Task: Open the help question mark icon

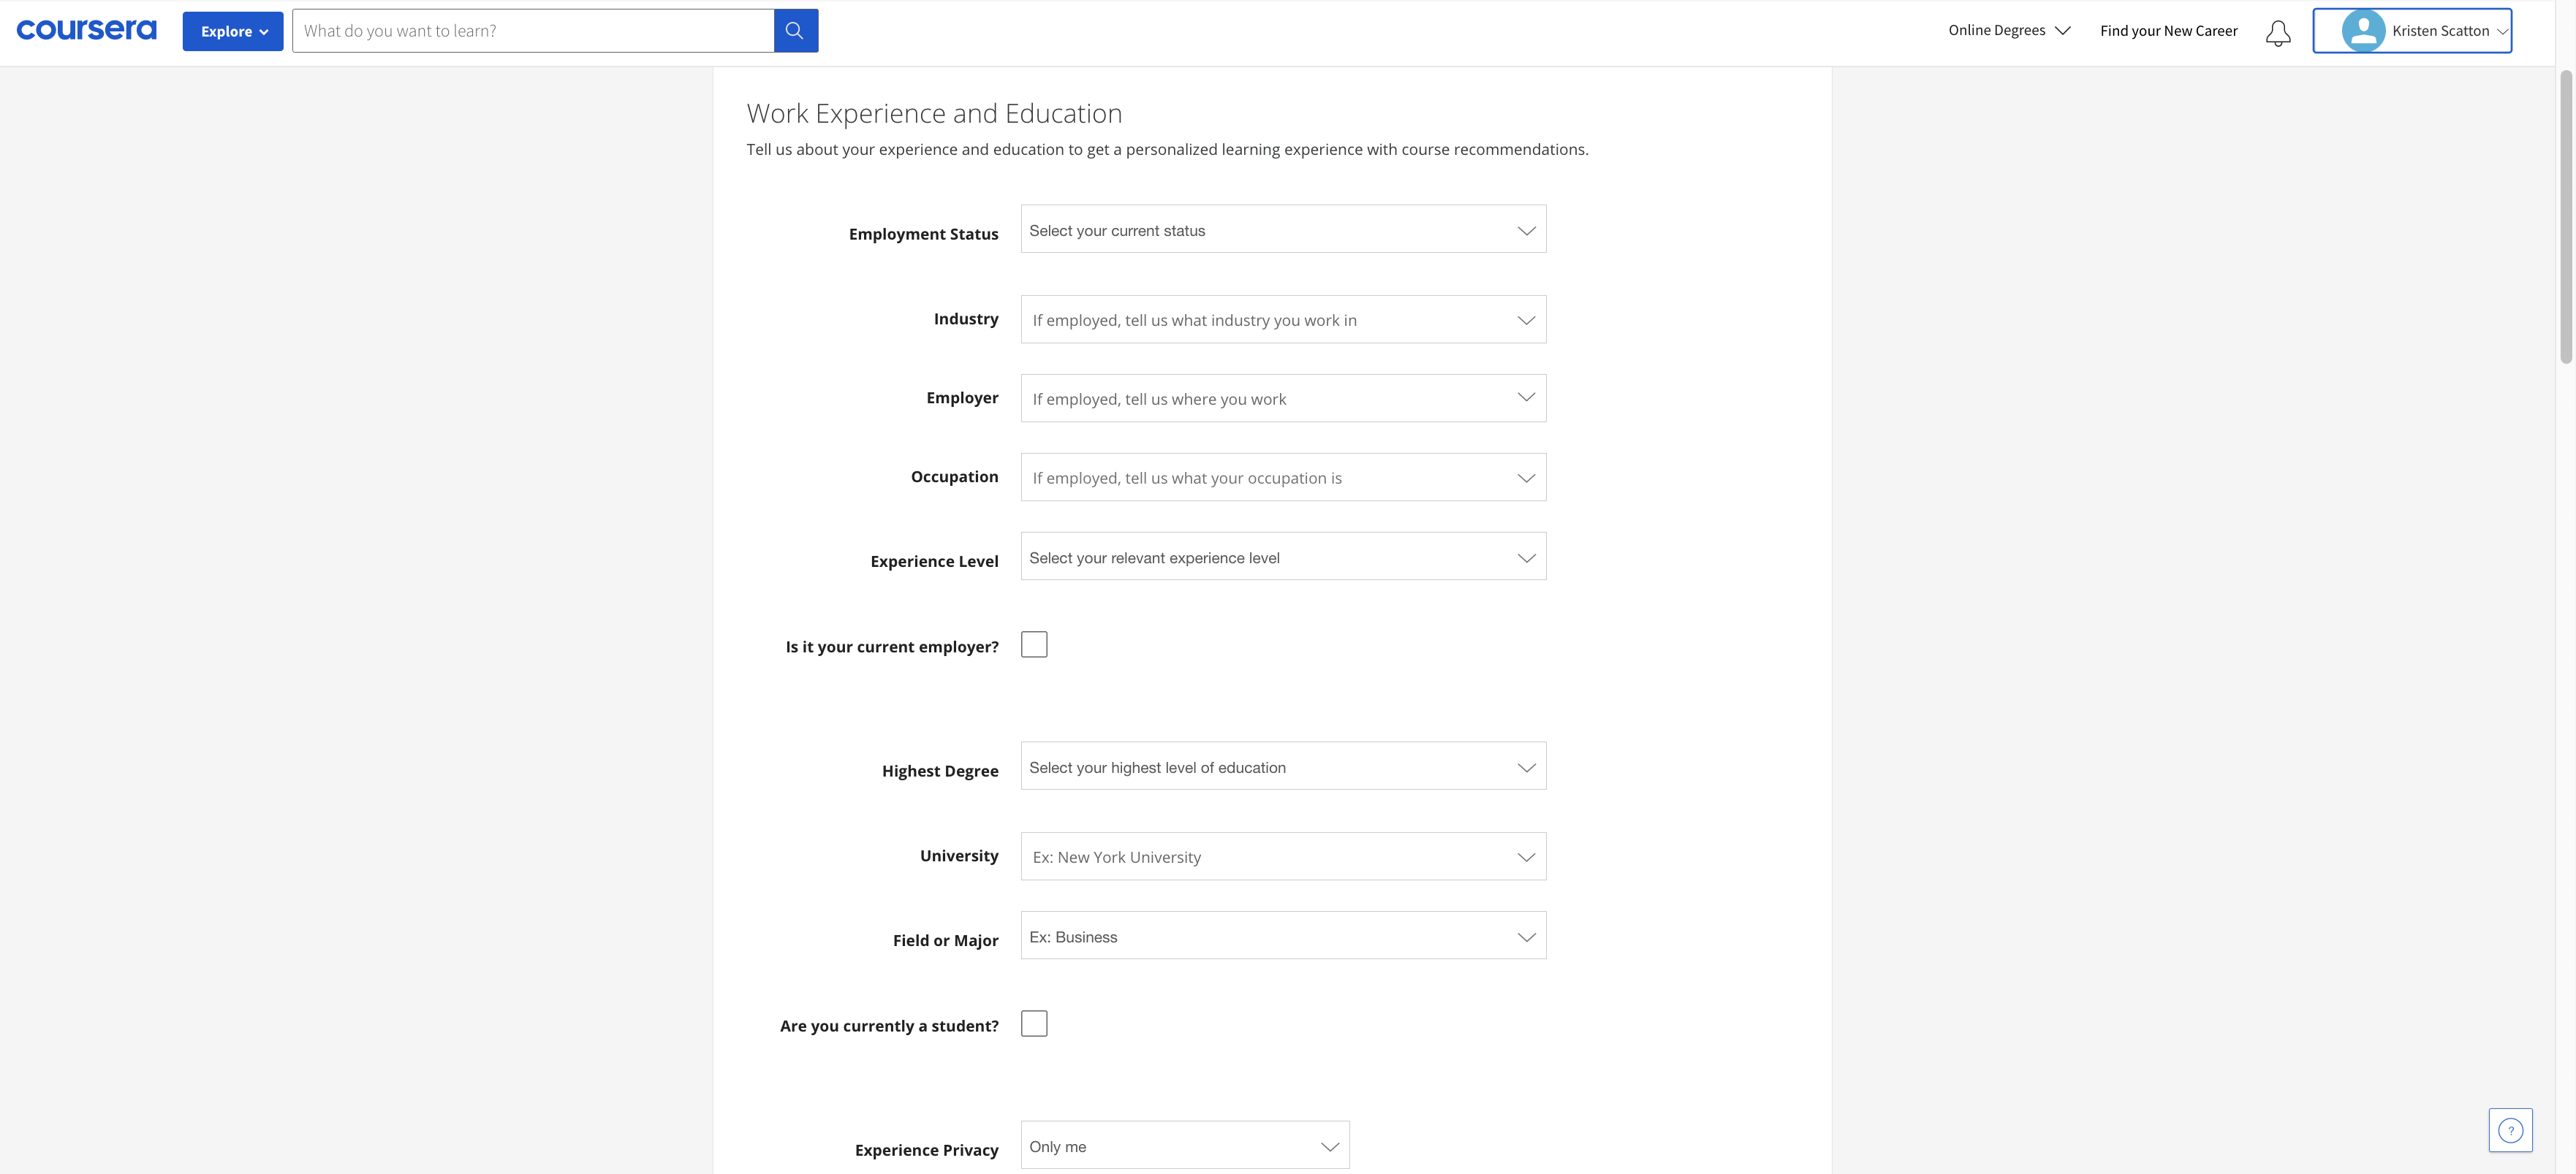Action: [x=2509, y=1130]
